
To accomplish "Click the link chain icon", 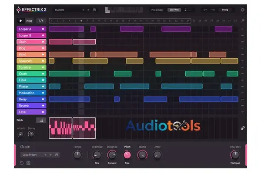I will click(243, 128).
